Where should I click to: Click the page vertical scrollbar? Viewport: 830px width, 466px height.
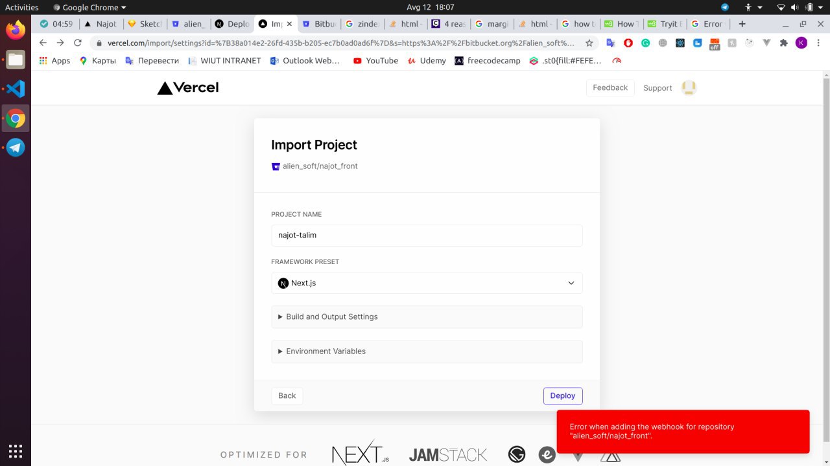coord(826,259)
